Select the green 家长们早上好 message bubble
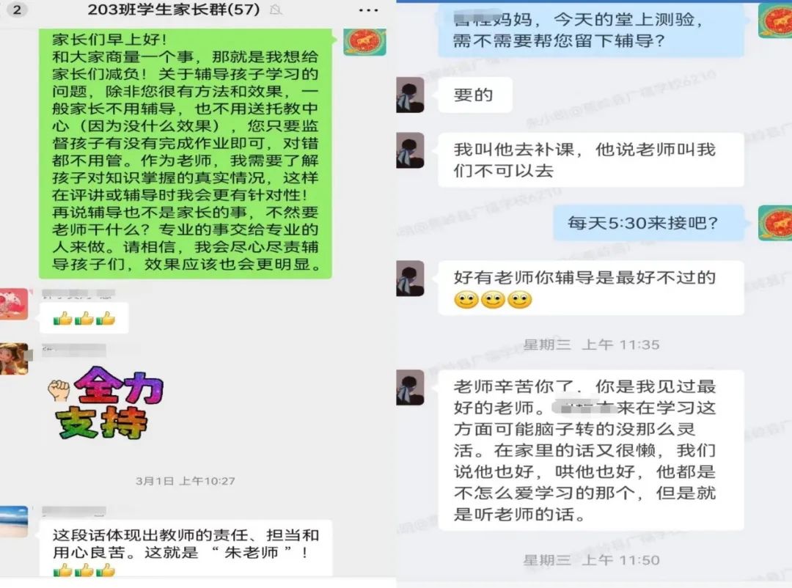This screenshot has width=792, height=588. (186, 153)
